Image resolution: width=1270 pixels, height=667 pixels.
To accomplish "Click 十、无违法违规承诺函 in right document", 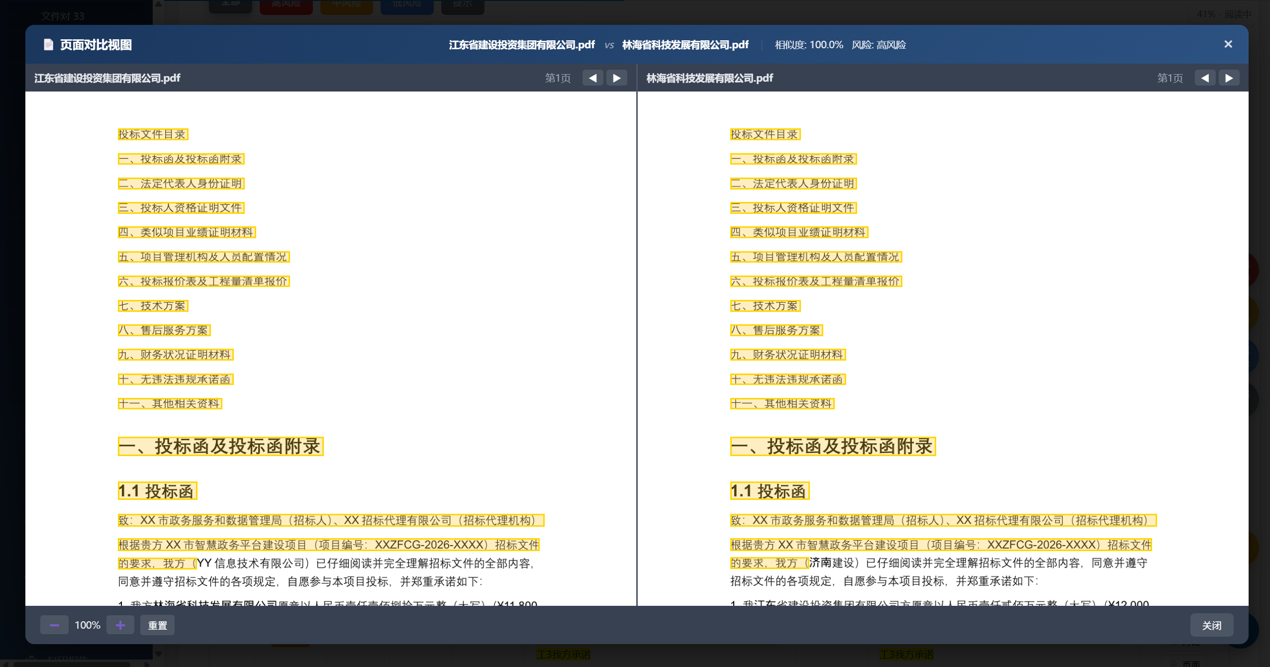I will [x=788, y=379].
